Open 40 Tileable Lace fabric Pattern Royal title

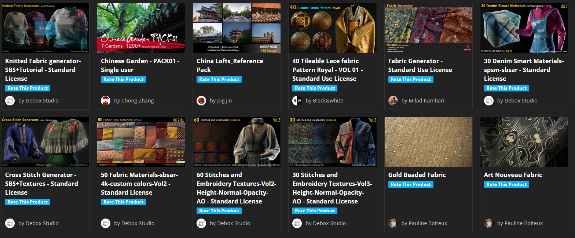coord(325,70)
